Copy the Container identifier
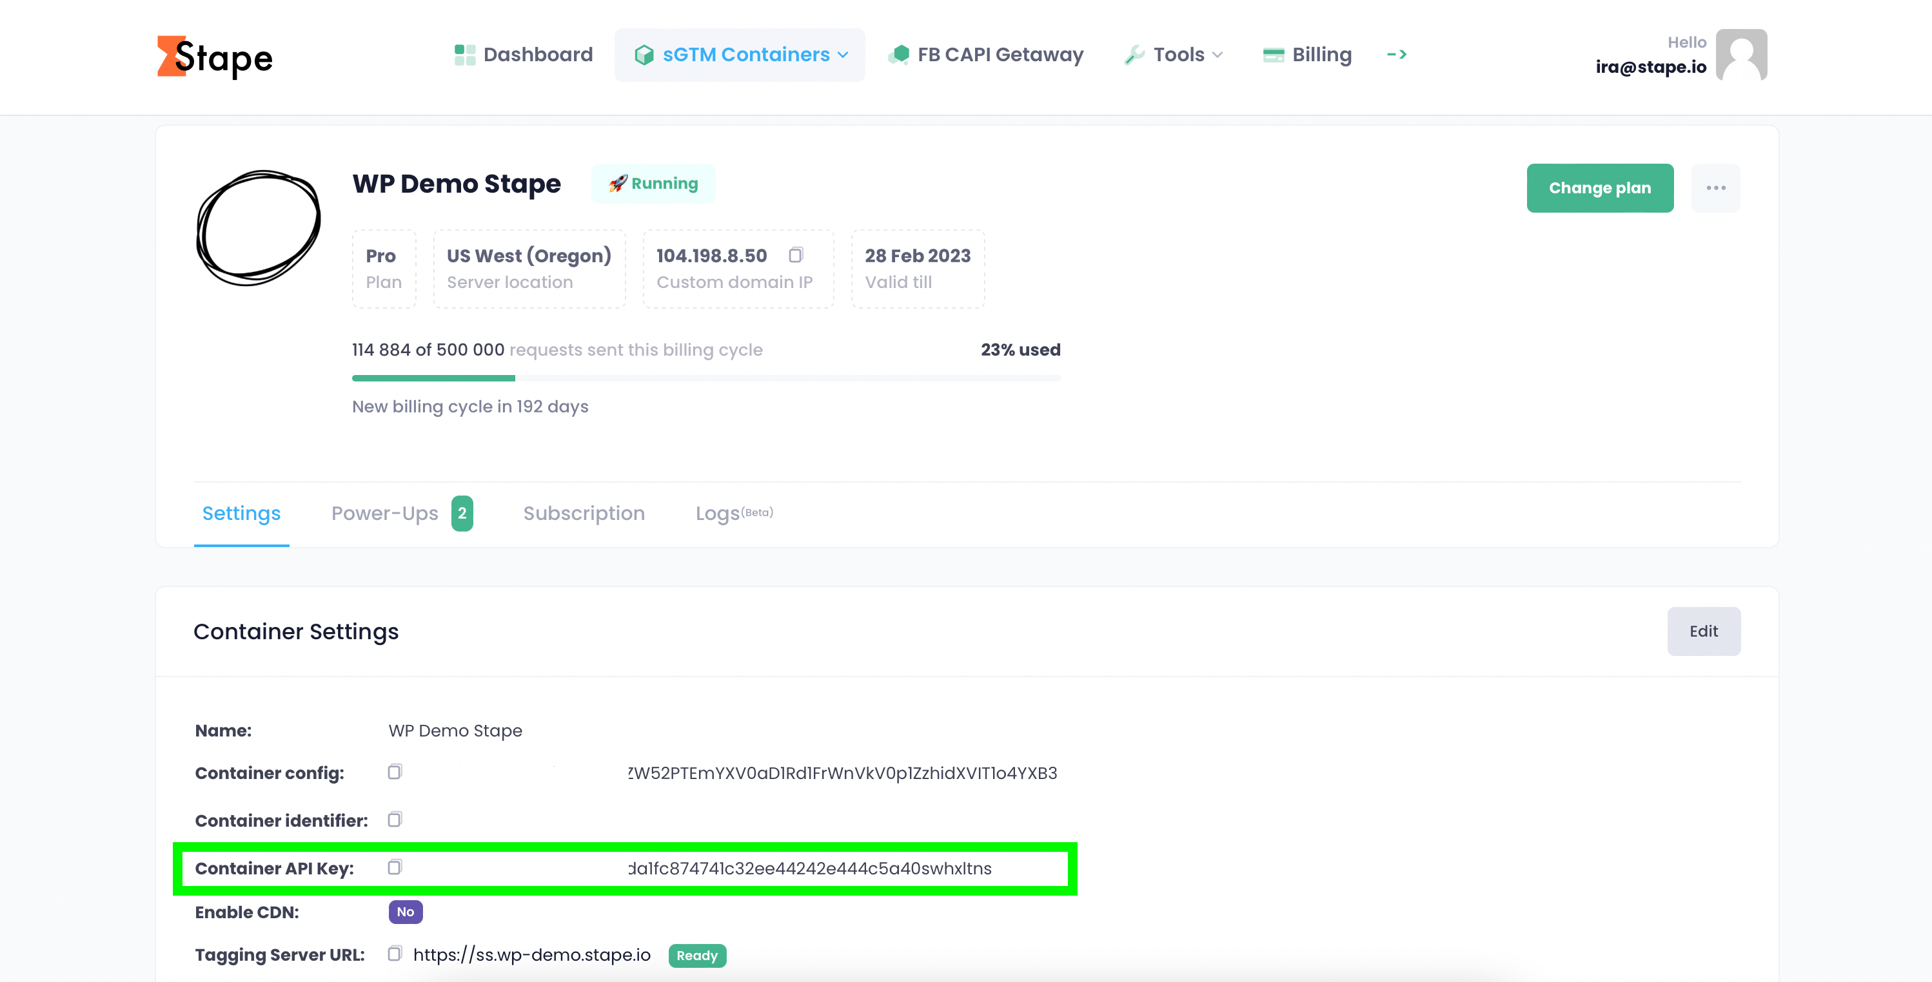This screenshot has height=982, width=1932. coord(395,820)
